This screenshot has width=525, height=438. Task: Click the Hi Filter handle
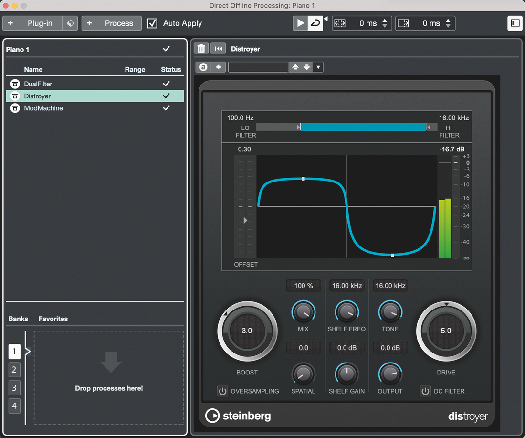click(428, 127)
